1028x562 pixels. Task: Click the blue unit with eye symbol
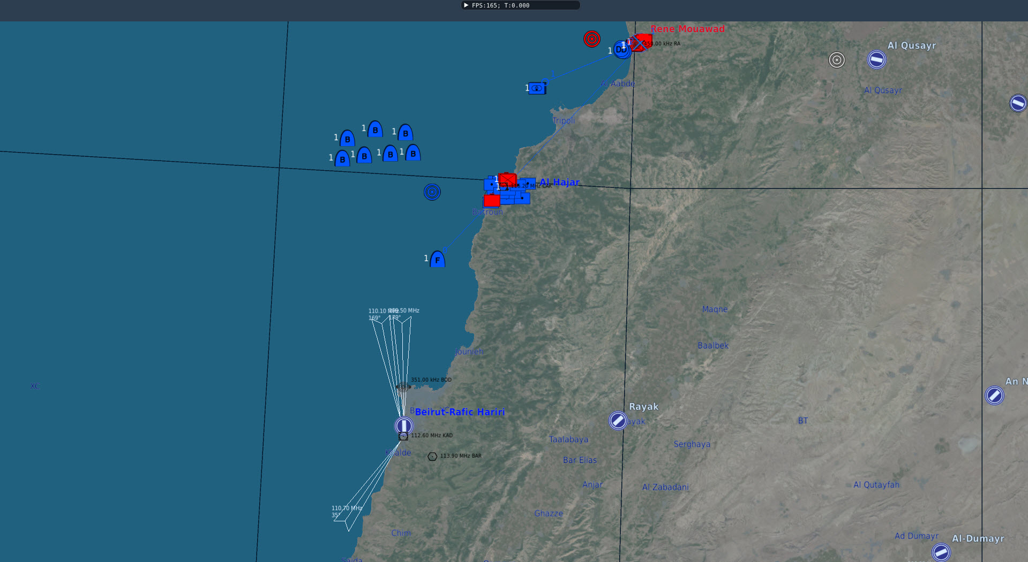click(536, 88)
